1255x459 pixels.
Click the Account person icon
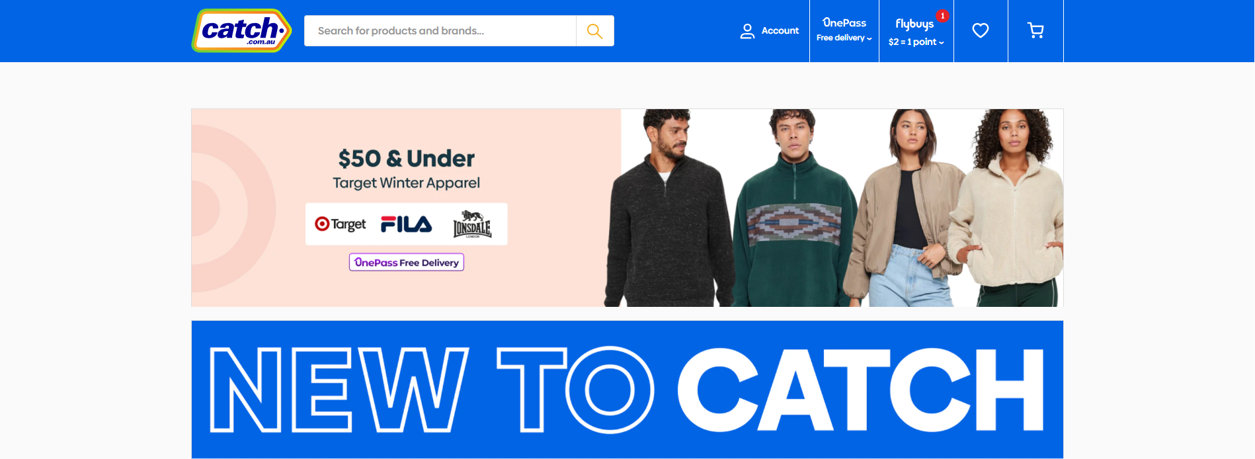click(747, 31)
